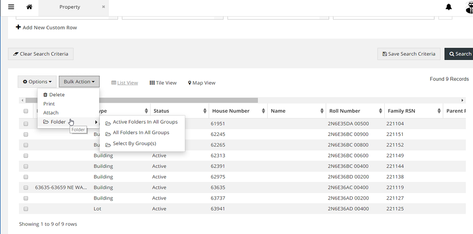The image size is (473, 234).
Task: Sort by the Roll Number column
Action: 355,111
